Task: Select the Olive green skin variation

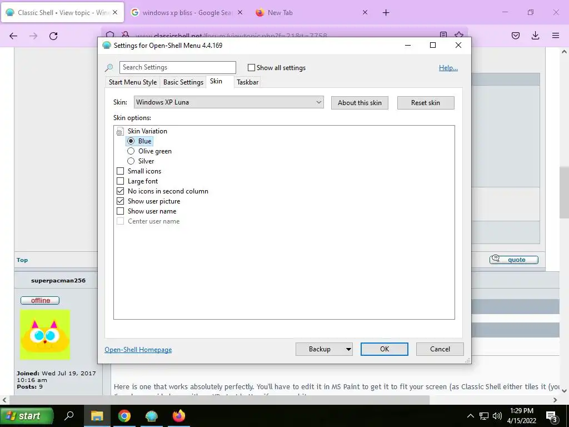Action: [131, 151]
